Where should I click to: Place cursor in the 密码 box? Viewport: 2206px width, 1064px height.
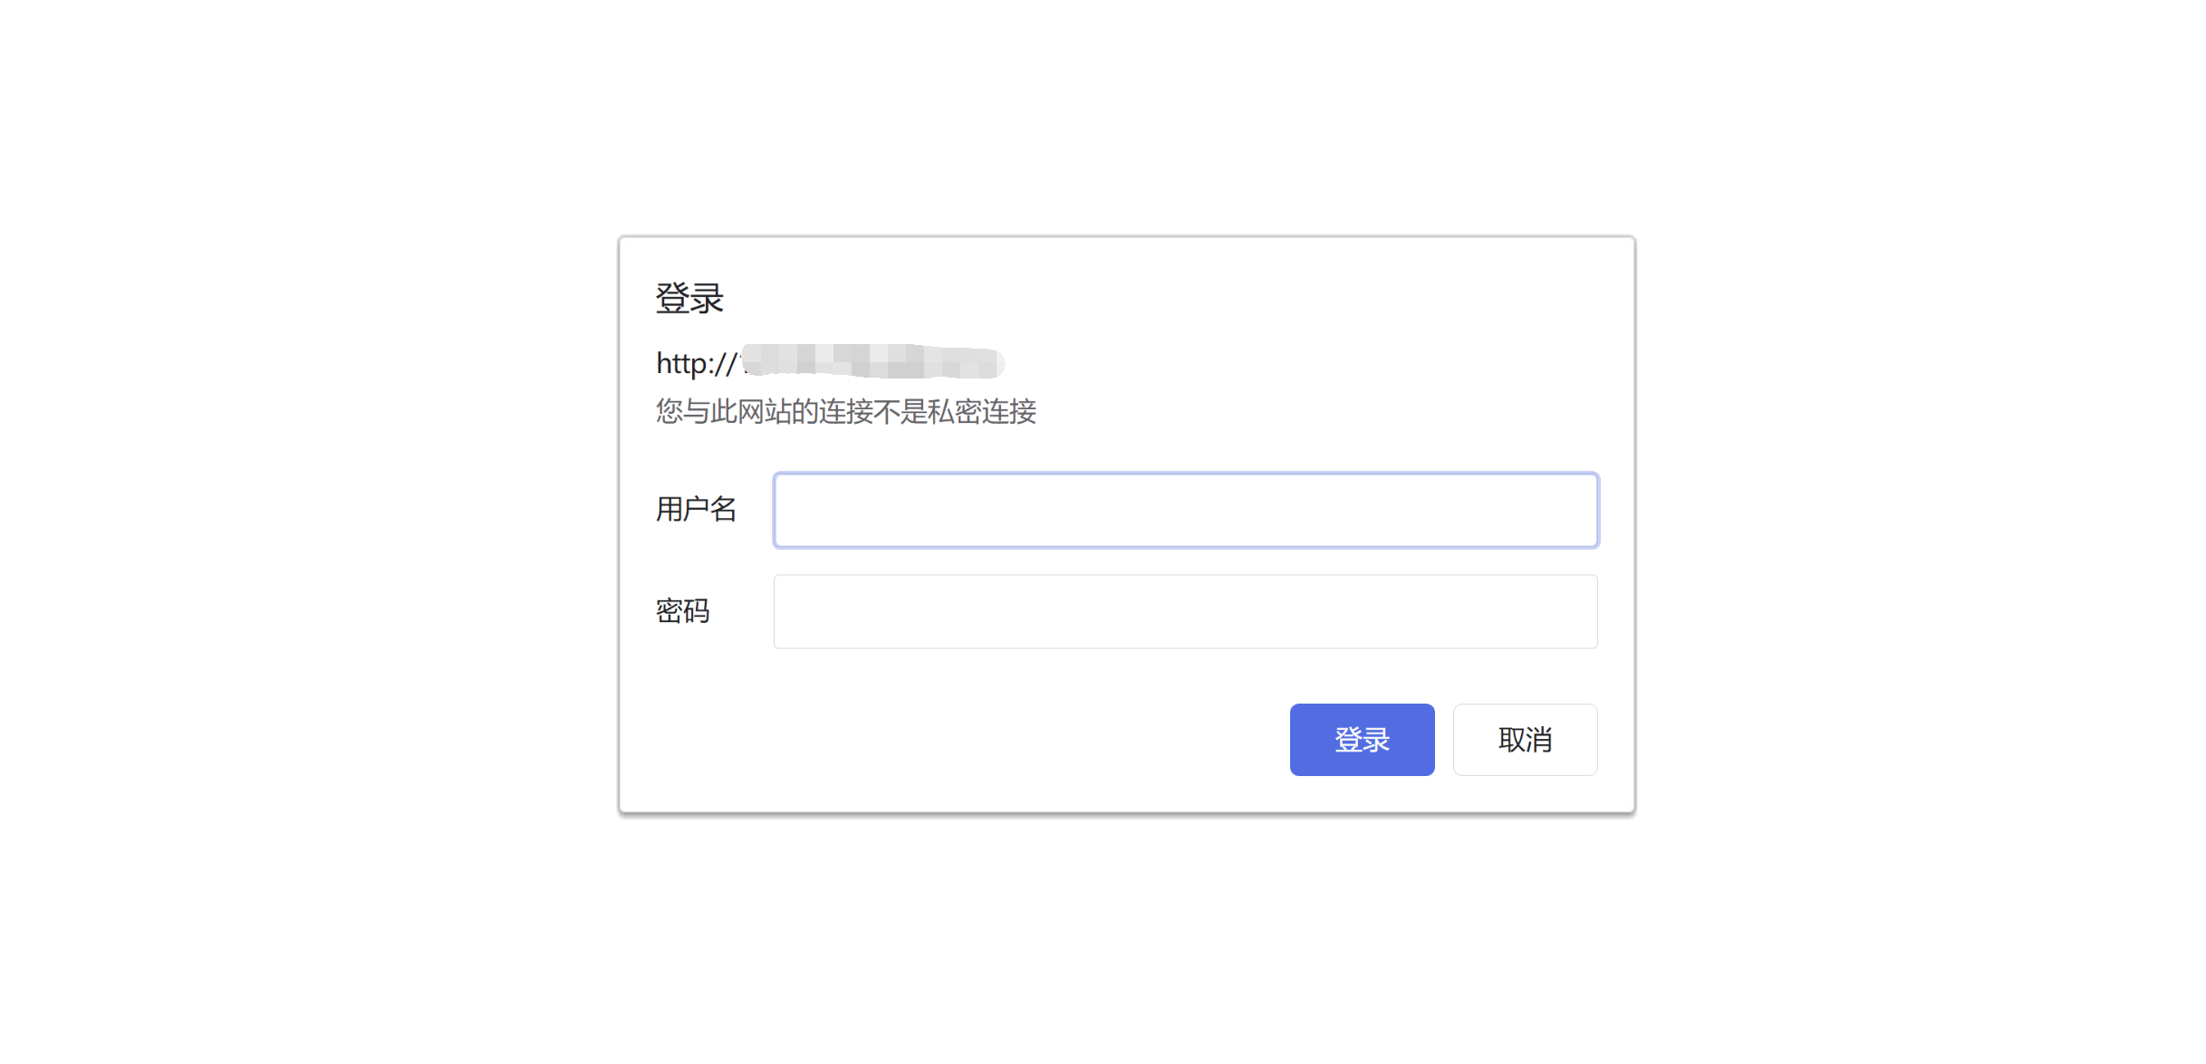(x=1185, y=611)
